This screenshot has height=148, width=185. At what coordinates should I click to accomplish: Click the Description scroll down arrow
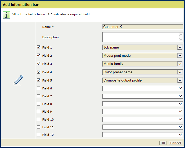tap(181, 39)
